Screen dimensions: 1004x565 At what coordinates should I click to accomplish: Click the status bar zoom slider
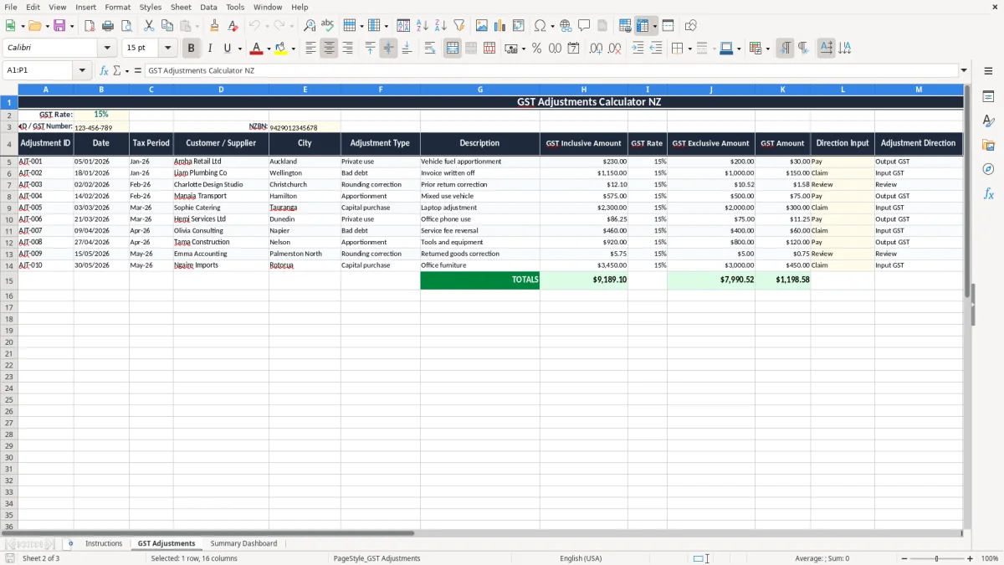coord(937,558)
